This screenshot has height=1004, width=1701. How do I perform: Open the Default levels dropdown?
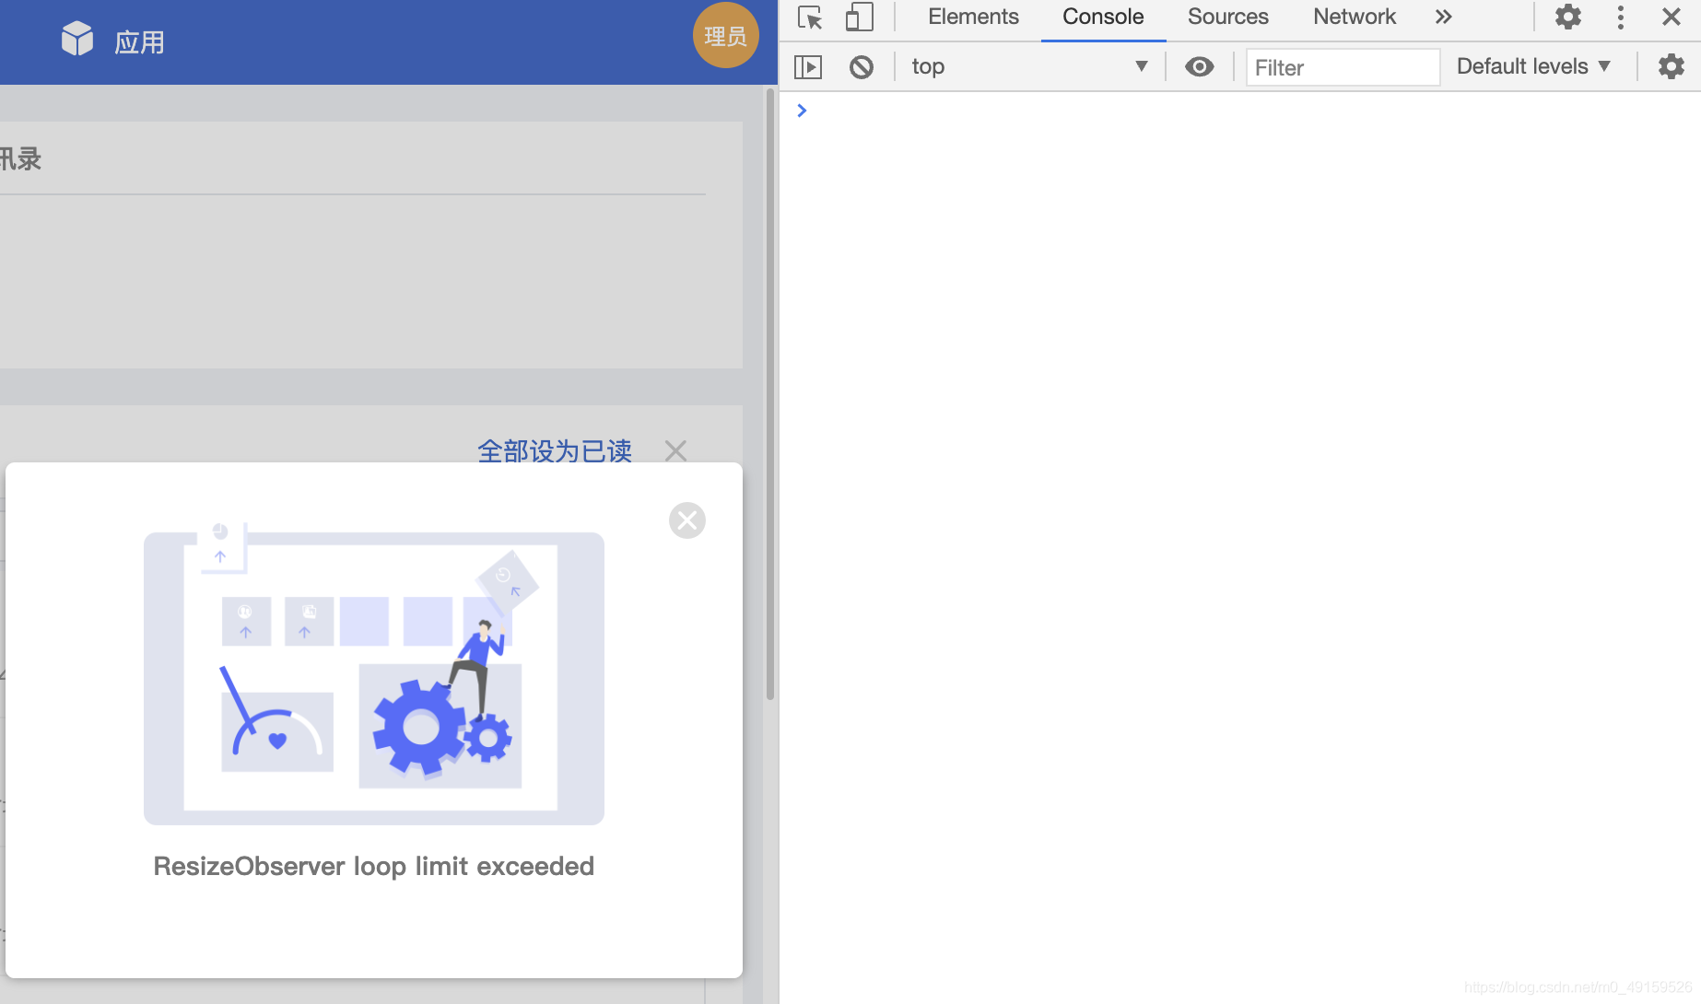pos(1533,66)
